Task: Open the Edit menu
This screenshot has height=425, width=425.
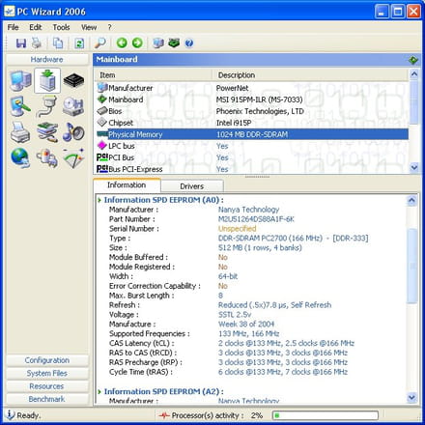Action: coord(36,27)
